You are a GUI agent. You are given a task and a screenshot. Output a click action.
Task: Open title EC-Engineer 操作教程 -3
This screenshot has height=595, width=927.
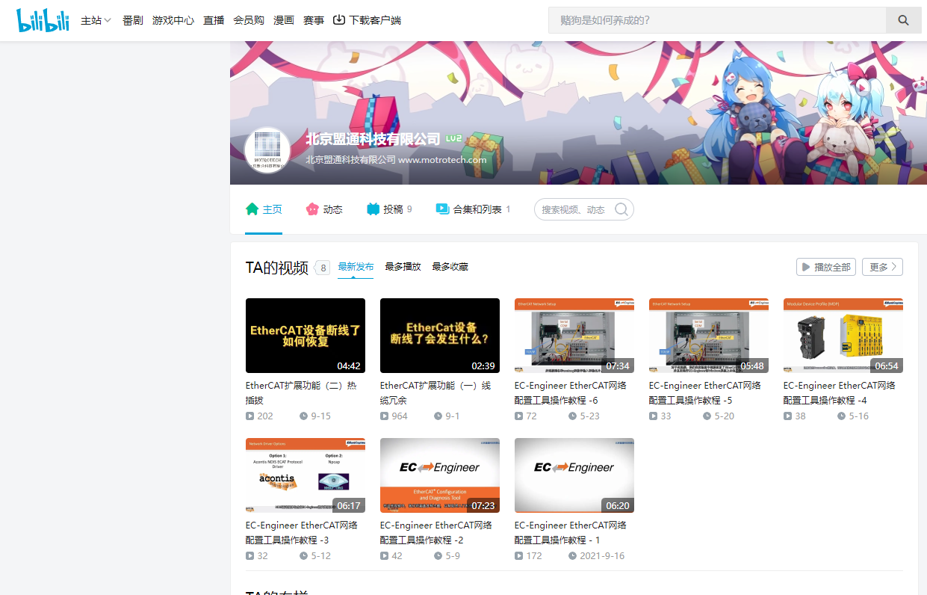pyautogui.click(x=302, y=533)
